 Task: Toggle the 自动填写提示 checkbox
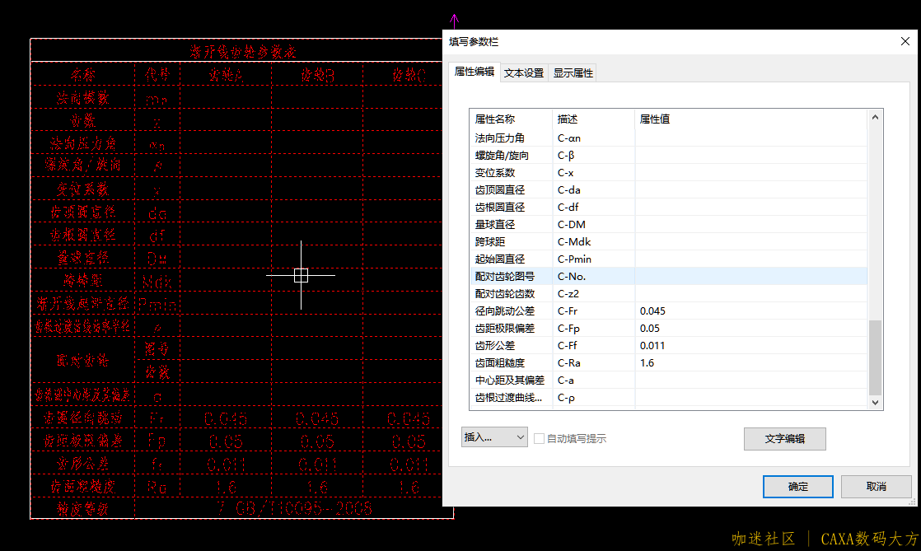point(540,438)
